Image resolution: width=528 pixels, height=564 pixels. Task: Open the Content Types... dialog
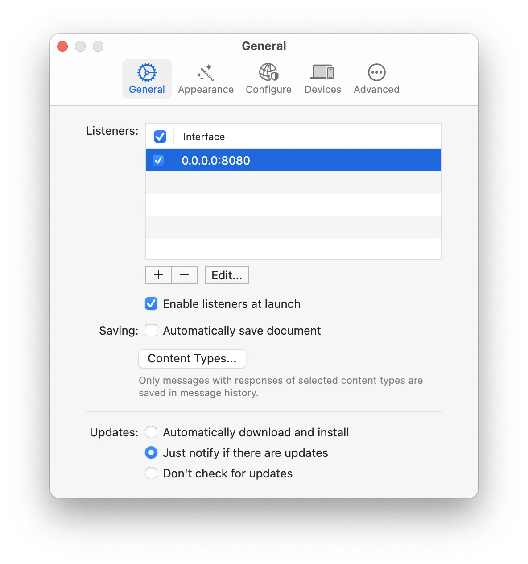192,359
